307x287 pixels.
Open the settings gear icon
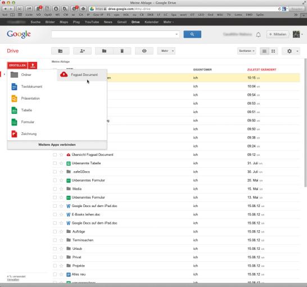click(290, 51)
